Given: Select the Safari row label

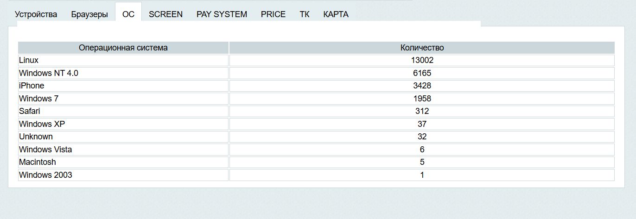Looking at the screenshot, I should pos(30,111).
